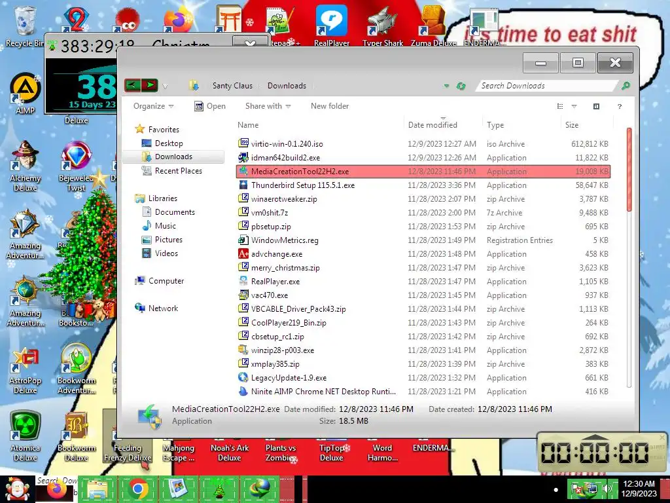Open address bar history dropdown arrow
Screen dimensions: 670x503
pos(446,86)
